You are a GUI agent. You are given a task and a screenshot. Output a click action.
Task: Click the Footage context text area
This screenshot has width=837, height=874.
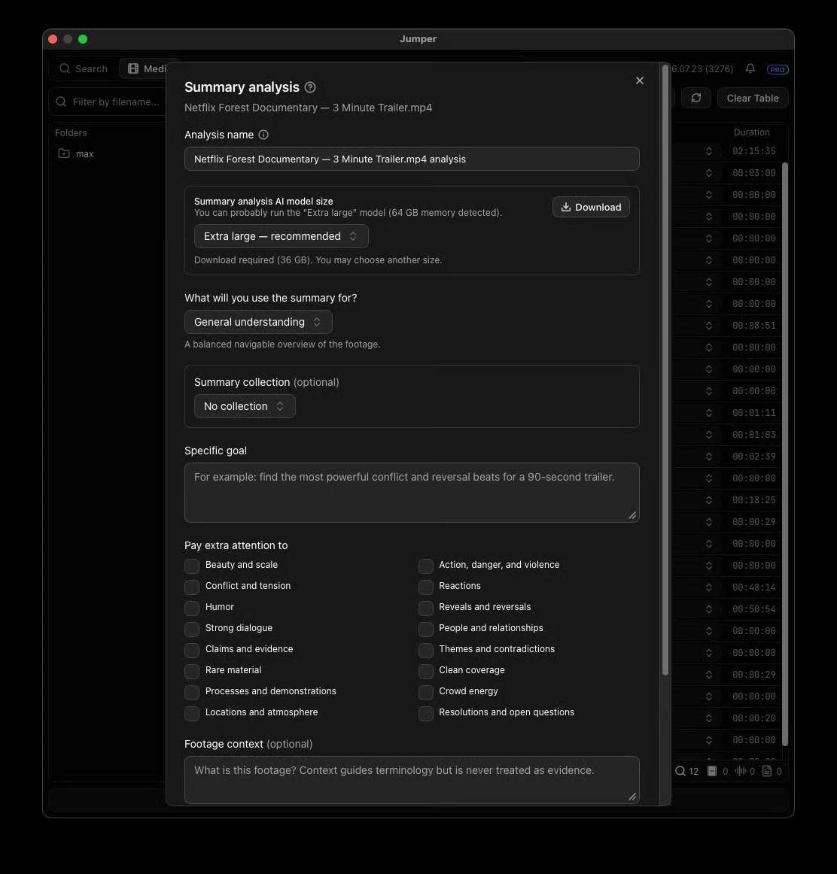click(x=412, y=780)
